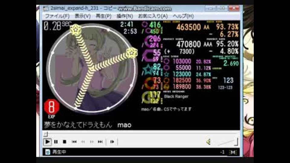Open the 操作(N) menu
This screenshot has width=290, height=163.
[125, 16]
